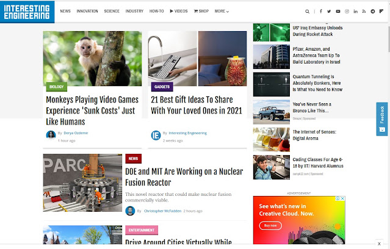The width and height of the screenshot is (390, 249).
Task: Click Christopher McFadden's author avatar
Action: point(130,211)
